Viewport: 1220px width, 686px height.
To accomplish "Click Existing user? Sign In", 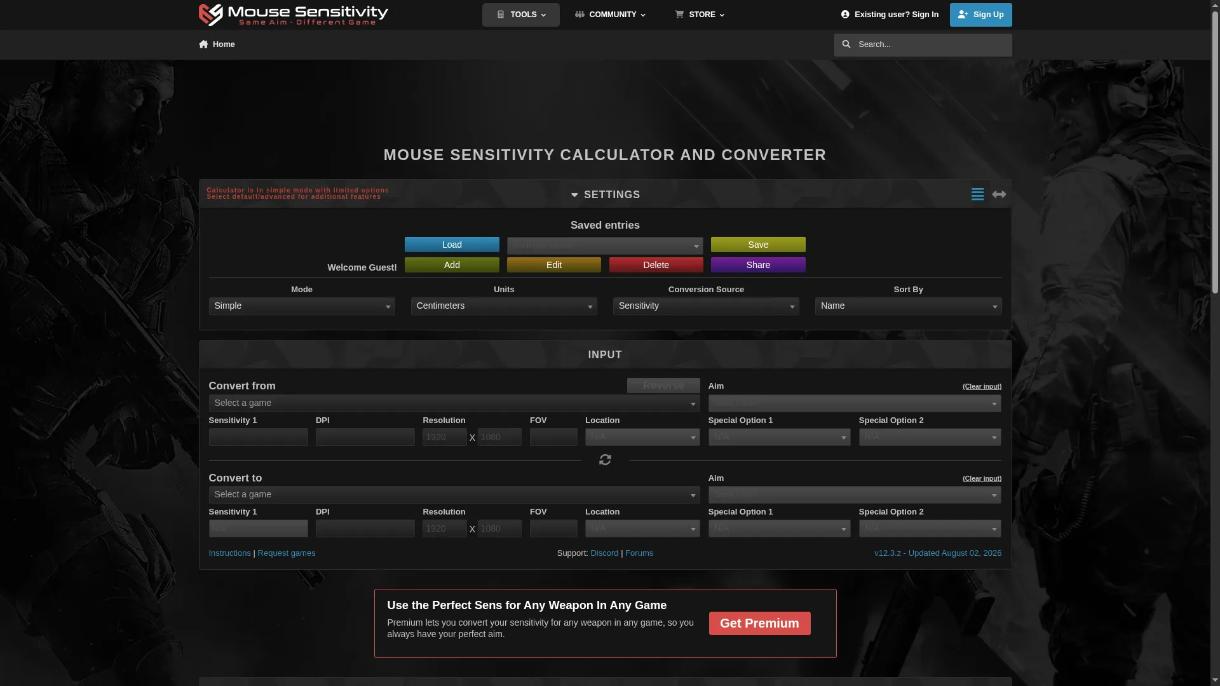I will coord(890,15).
